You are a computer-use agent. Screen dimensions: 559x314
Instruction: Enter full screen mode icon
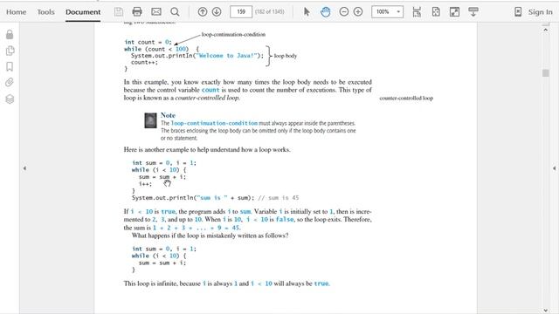pyautogui.click(x=454, y=11)
